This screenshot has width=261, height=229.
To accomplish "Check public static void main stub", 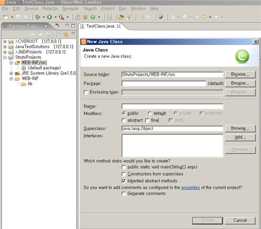I will click(123, 167).
